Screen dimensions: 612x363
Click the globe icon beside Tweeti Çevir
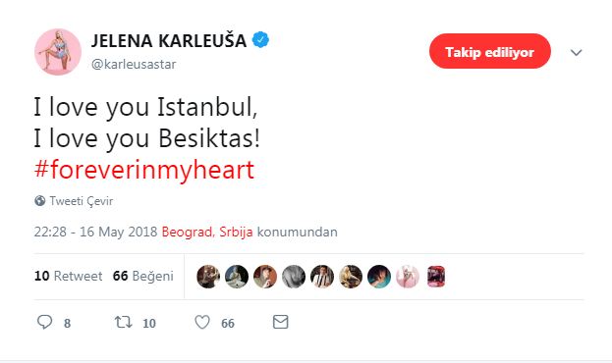[x=40, y=201]
